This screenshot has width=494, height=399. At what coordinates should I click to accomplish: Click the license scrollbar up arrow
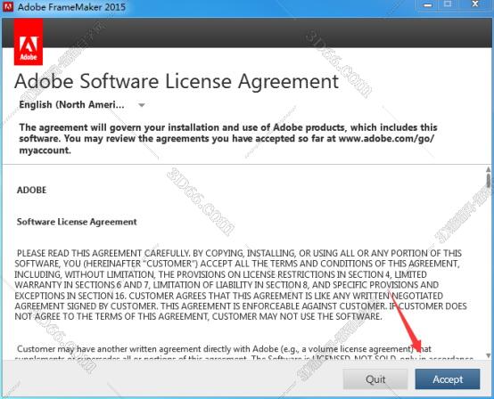tap(489, 169)
